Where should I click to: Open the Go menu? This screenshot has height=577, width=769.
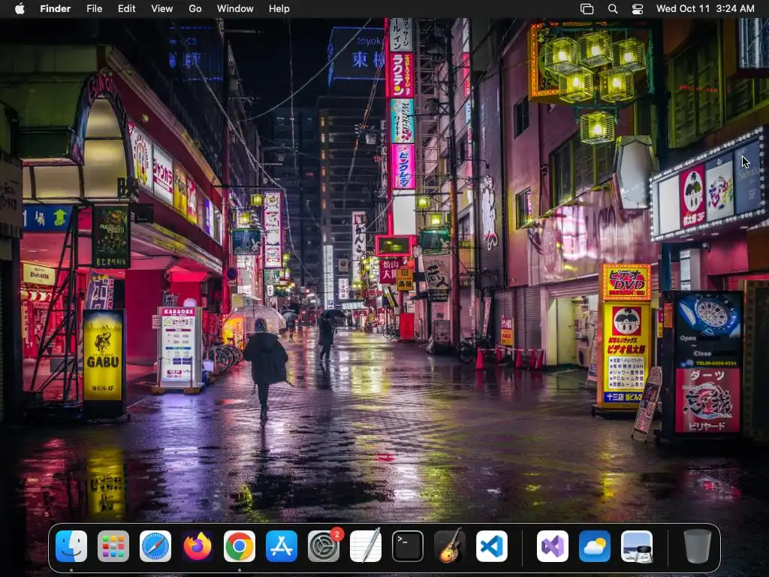coord(195,9)
